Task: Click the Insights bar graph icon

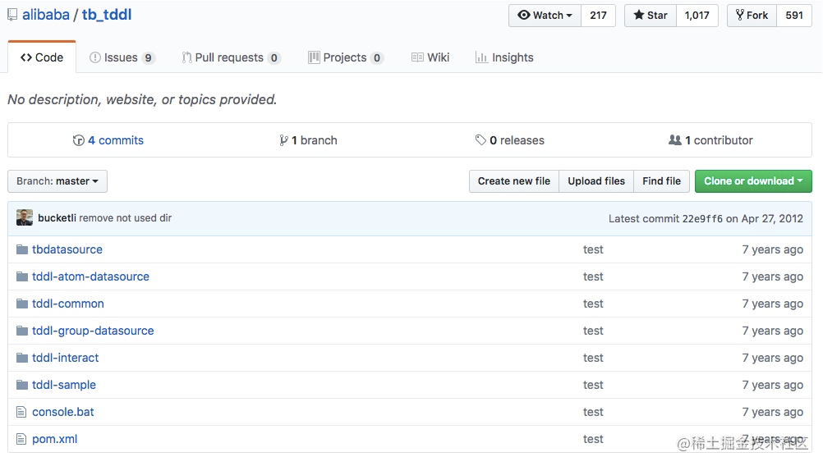Action: point(481,57)
